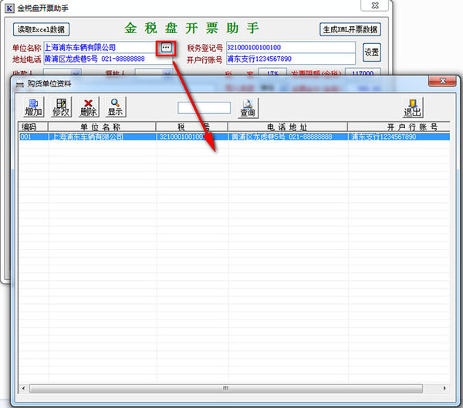Click the 显示 (display) toolbar icon
Viewport: 463px width, 408px height.
coord(115,107)
